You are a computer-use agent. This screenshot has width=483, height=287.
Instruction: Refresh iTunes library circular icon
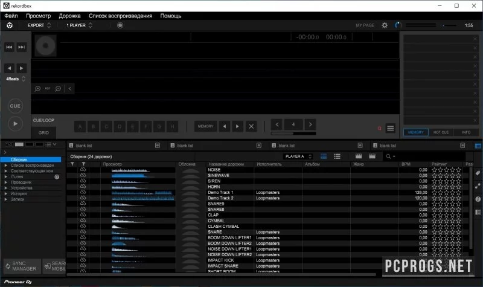pos(57,177)
